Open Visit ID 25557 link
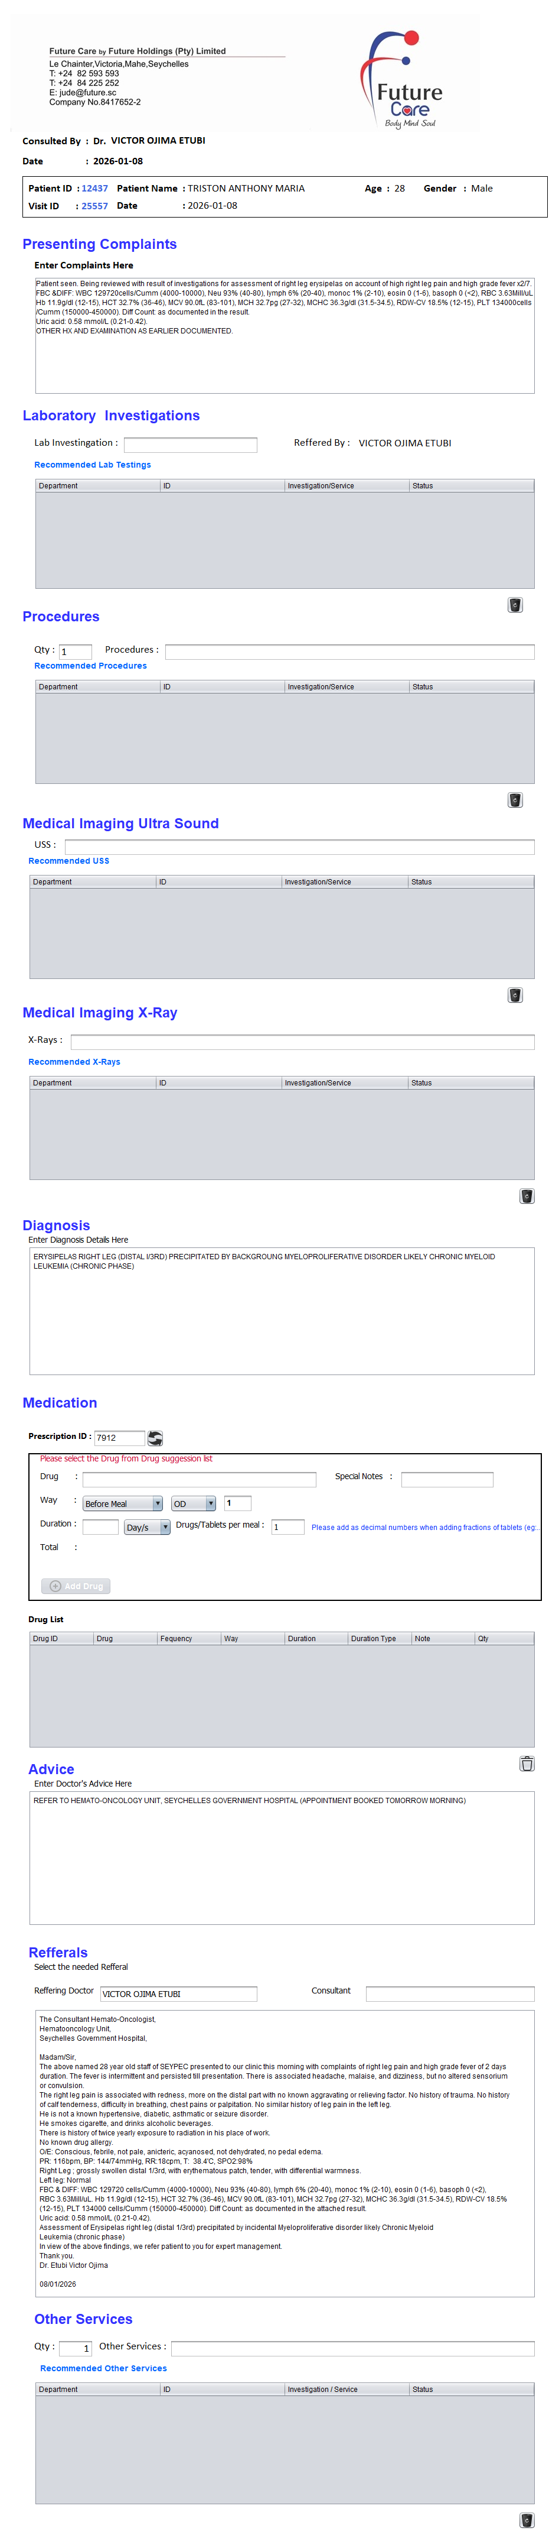 point(95,206)
